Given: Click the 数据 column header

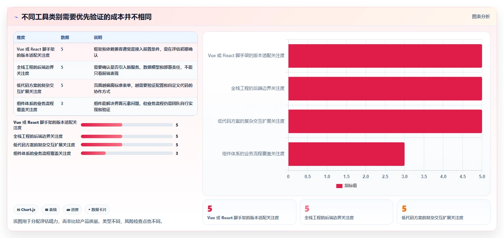Looking at the screenshot, I should pos(65,38).
